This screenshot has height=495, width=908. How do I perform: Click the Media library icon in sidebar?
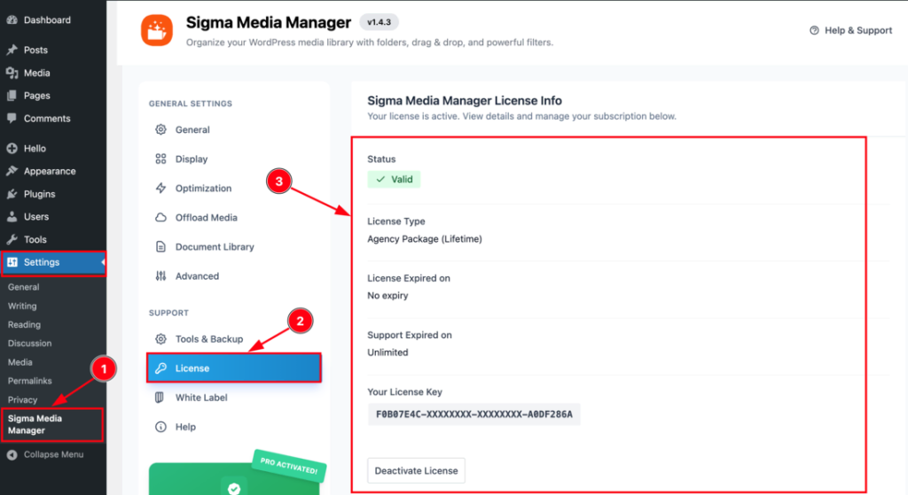(12, 73)
